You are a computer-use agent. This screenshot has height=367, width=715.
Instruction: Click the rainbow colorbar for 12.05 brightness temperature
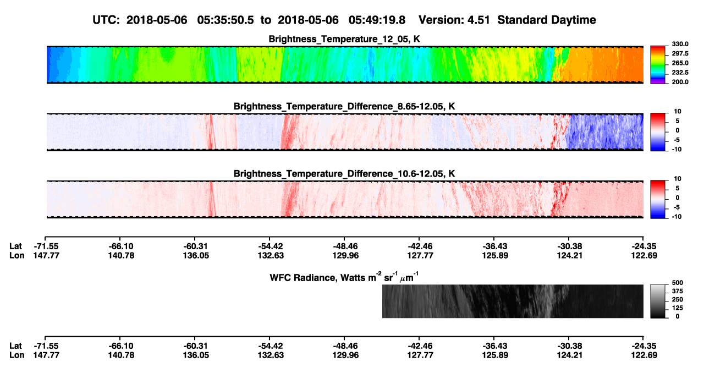pyautogui.click(x=658, y=65)
